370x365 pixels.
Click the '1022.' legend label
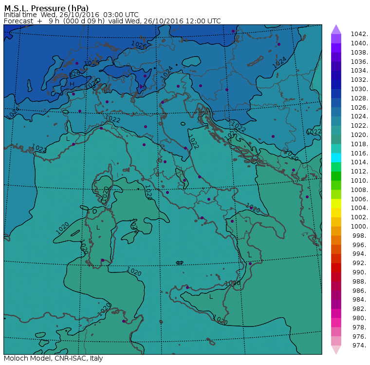(x=359, y=126)
